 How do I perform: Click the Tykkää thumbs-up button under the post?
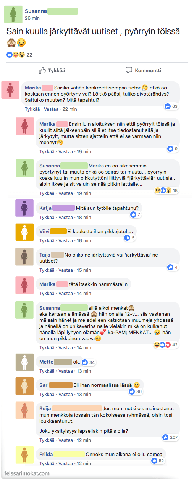(x=52, y=70)
